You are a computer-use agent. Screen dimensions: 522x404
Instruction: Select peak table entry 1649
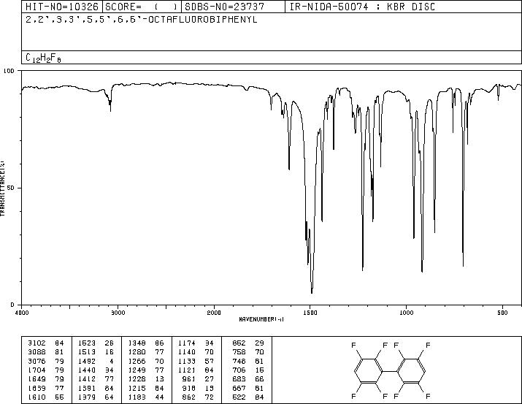click(x=45, y=379)
